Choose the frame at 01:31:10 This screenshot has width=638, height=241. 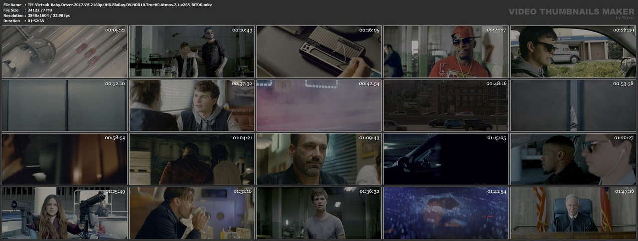pos(192,213)
